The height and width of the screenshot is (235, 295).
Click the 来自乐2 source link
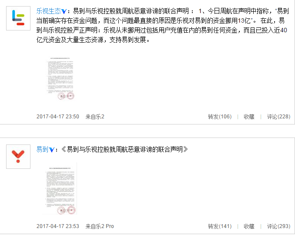click(x=95, y=117)
